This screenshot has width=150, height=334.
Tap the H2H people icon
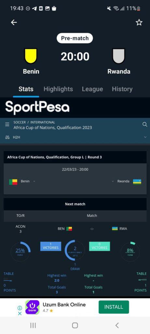(7, 137)
